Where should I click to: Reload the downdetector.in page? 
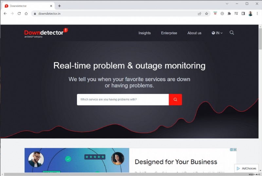pyautogui.click(x=19, y=13)
